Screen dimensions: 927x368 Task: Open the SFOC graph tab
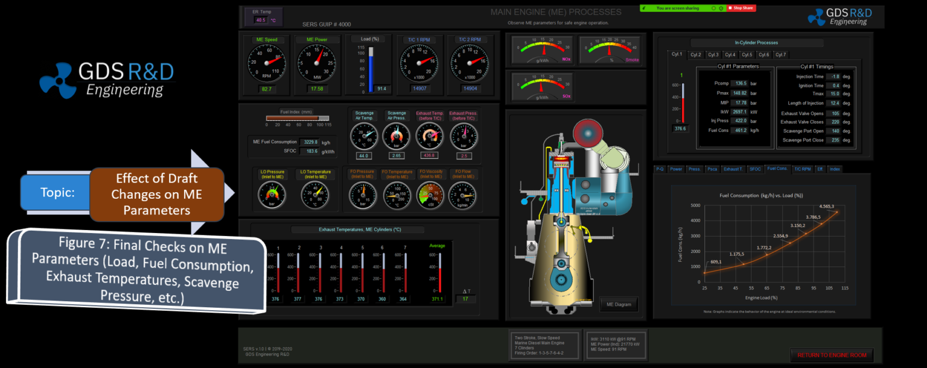coord(756,169)
